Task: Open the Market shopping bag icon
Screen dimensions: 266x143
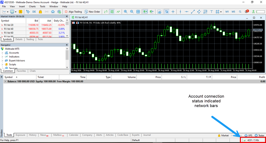Action: click(x=40, y=12)
